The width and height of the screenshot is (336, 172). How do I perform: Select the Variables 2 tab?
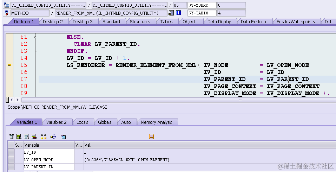click(x=57, y=122)
